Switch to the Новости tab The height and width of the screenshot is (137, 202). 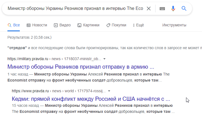tap(37, 25)
